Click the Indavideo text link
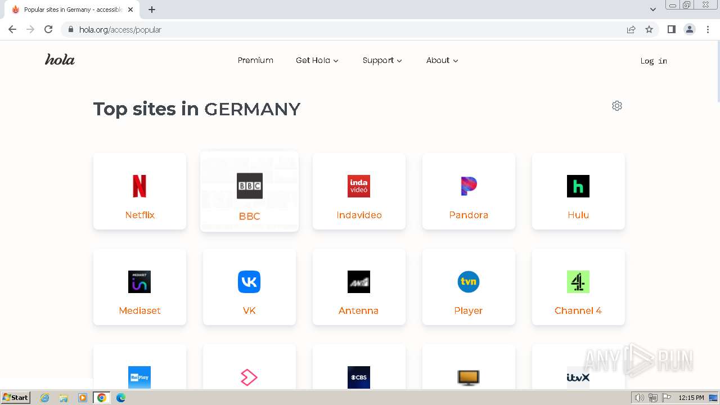Image resolution: width=720 pixels, height=405 pixels. 359,215
